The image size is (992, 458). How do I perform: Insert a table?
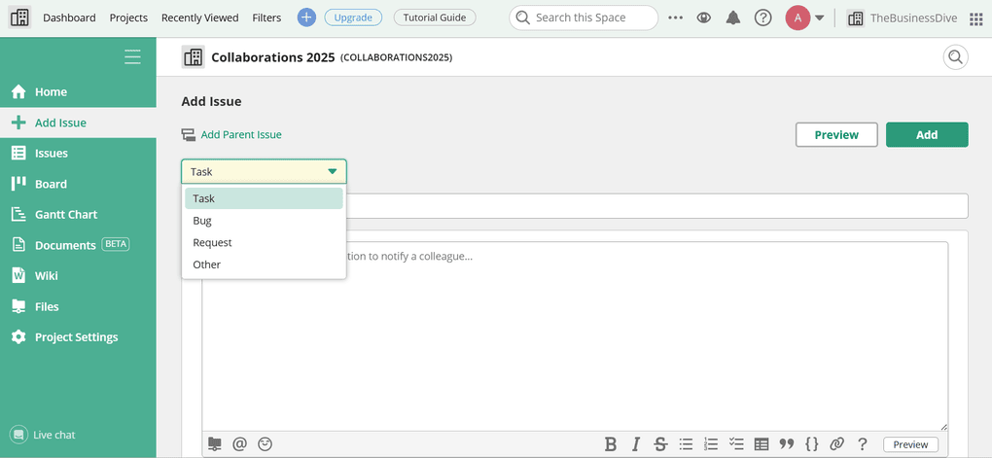coord(762,444)
